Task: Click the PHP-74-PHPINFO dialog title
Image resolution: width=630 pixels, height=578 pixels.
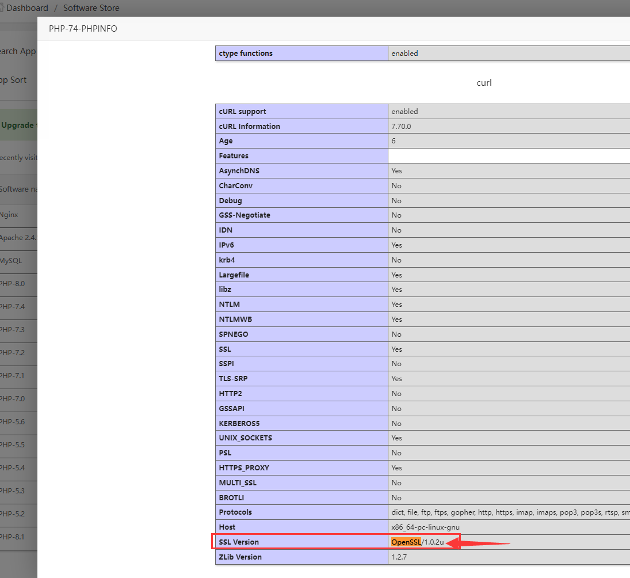Action: (x=83, y=28)
